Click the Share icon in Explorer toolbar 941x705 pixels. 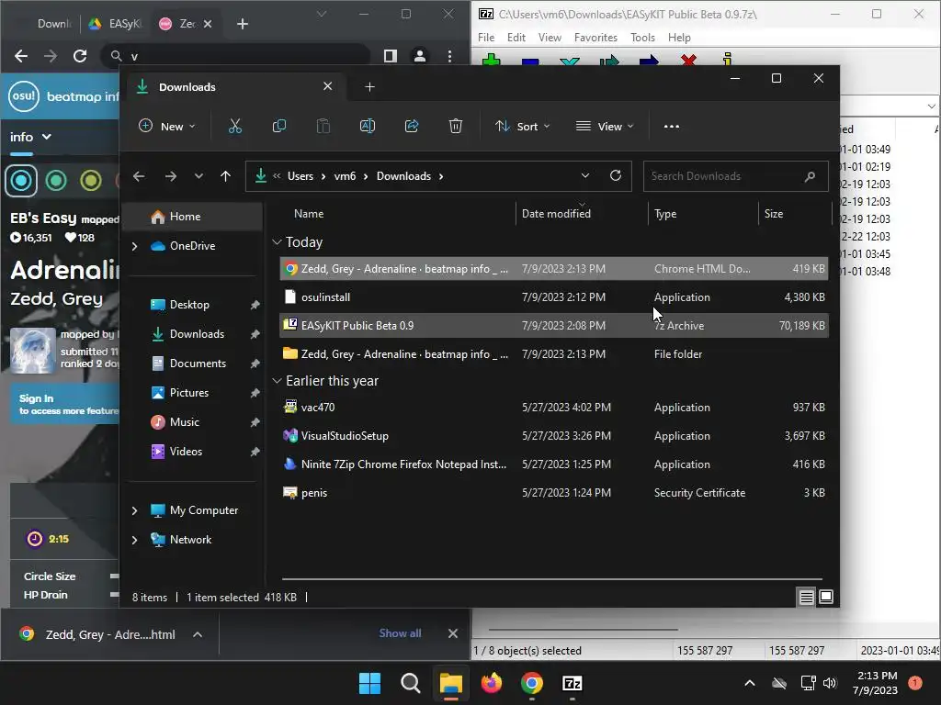(412, 127)
